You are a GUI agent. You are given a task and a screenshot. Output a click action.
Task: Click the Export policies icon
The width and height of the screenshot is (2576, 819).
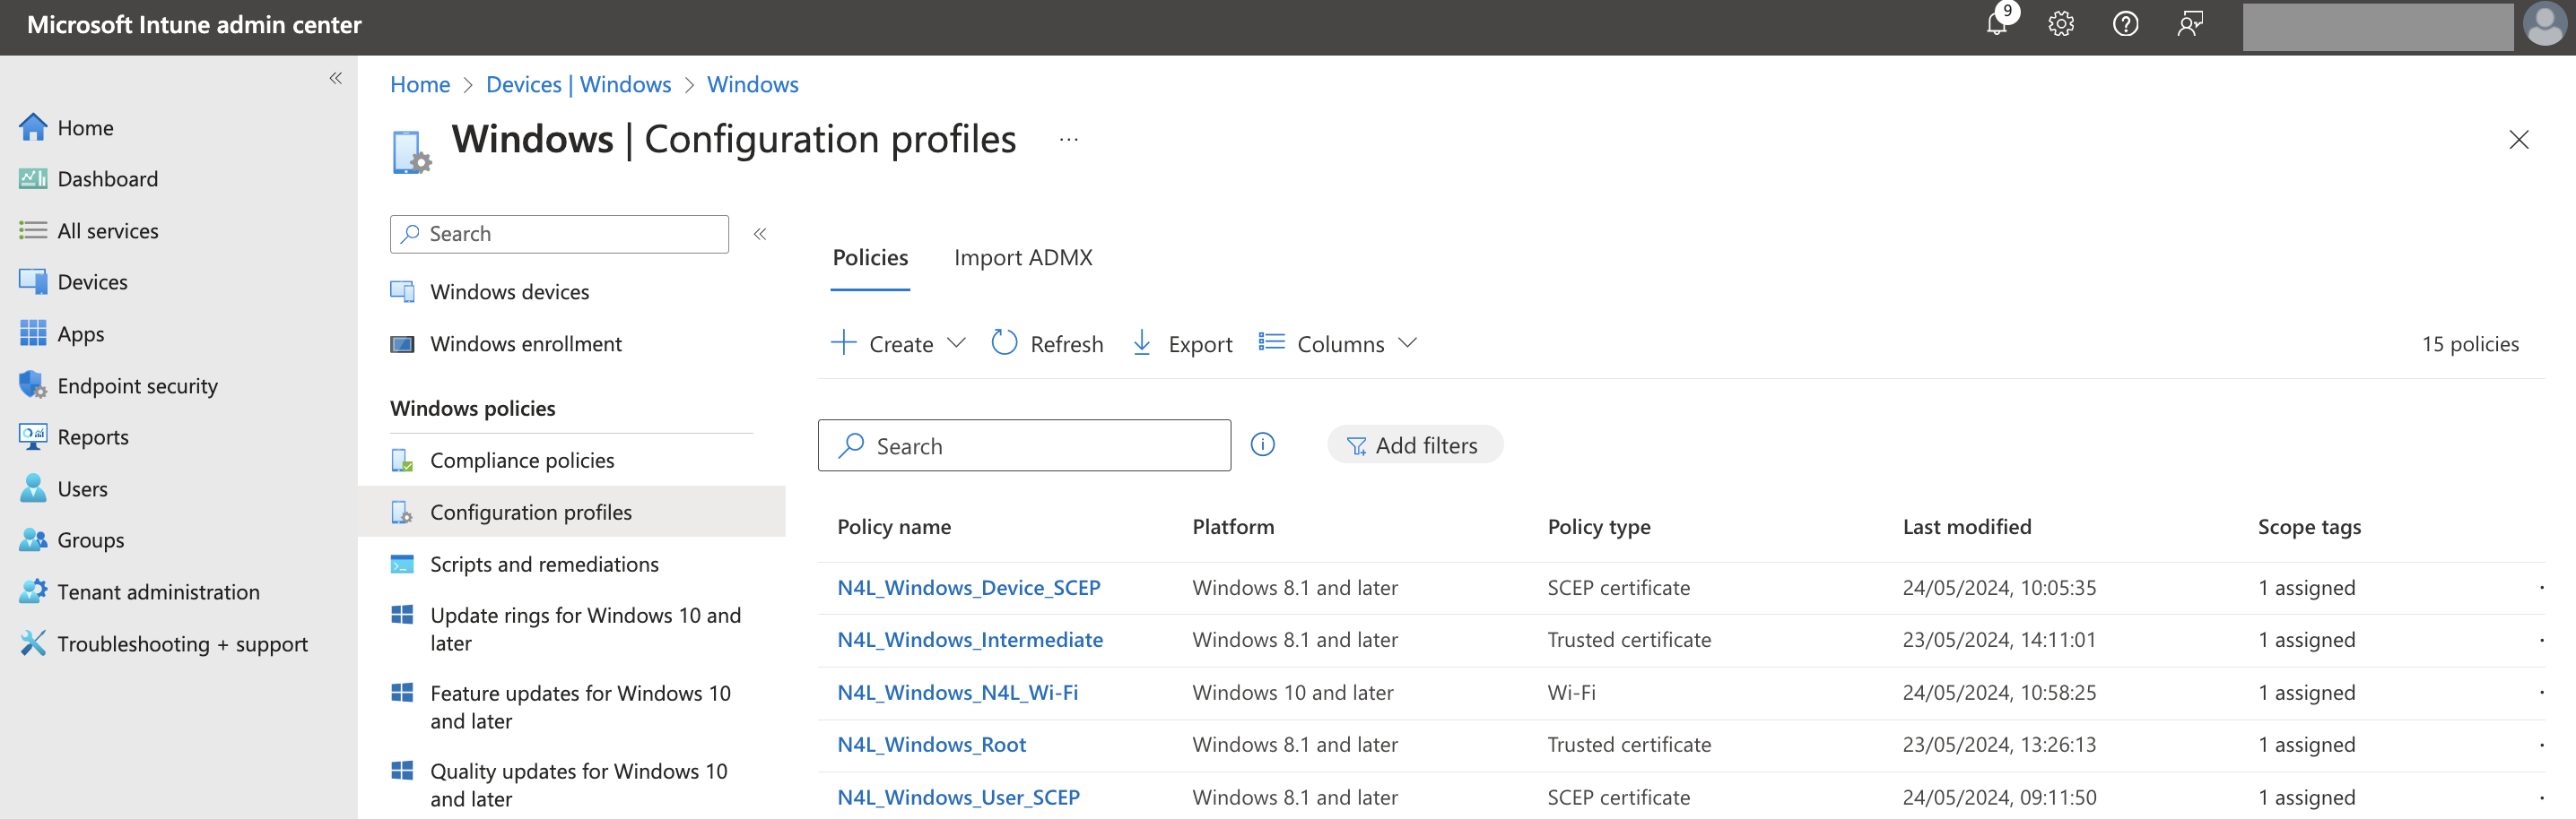click(1141, 342)
